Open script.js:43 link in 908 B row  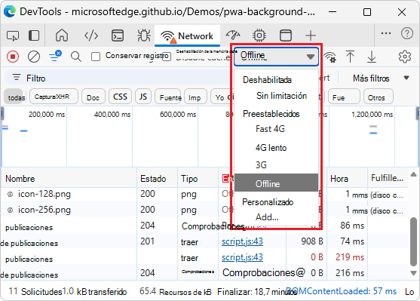point(242,241)
